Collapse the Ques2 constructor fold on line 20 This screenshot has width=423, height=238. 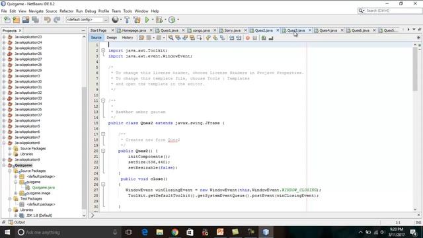coord(103,151)
